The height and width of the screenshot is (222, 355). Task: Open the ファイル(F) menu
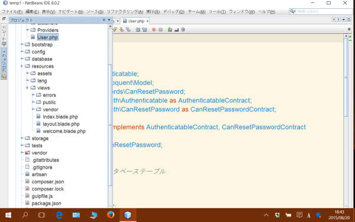click(12, 12)
